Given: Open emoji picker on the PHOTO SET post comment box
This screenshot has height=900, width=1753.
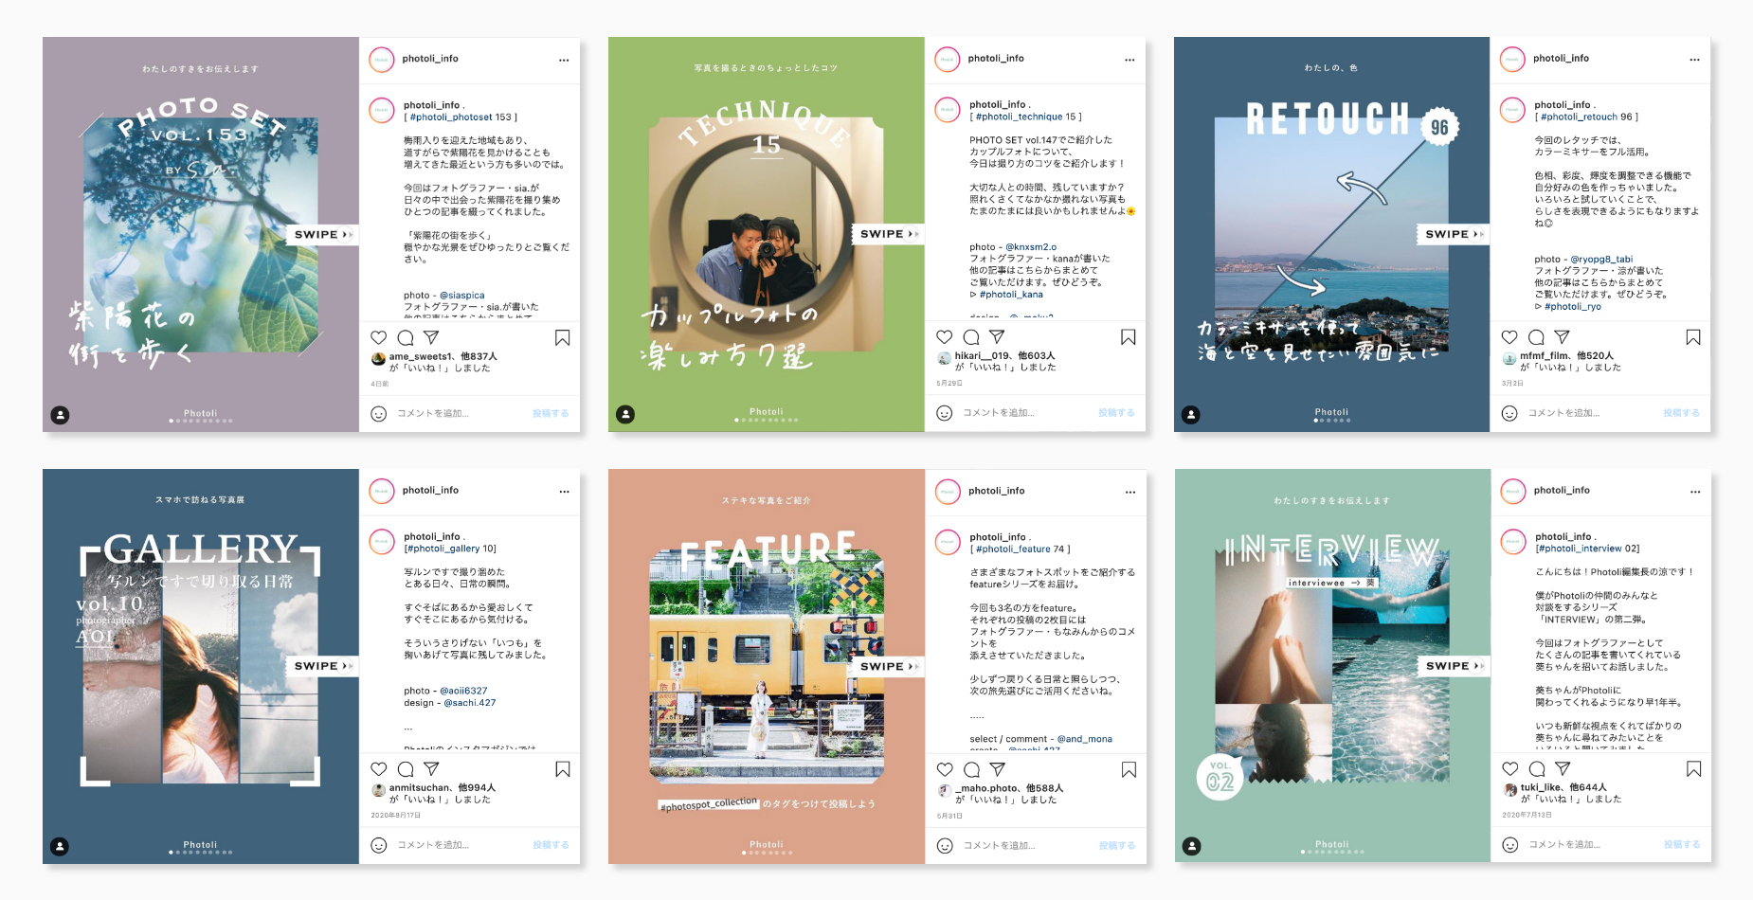Looking at the screenshot, I should pos(378,414).
